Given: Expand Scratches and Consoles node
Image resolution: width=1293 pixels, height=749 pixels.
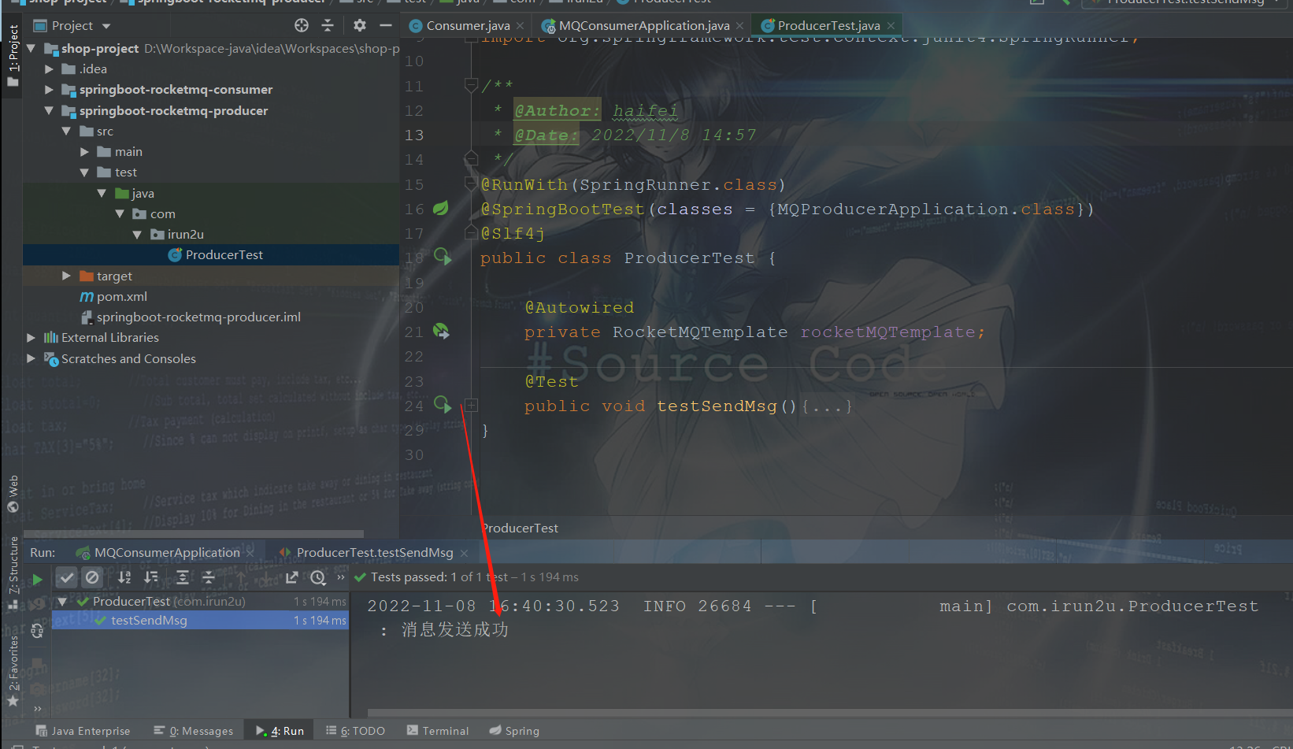Looking at the screenshot, I should coord(31,358).
